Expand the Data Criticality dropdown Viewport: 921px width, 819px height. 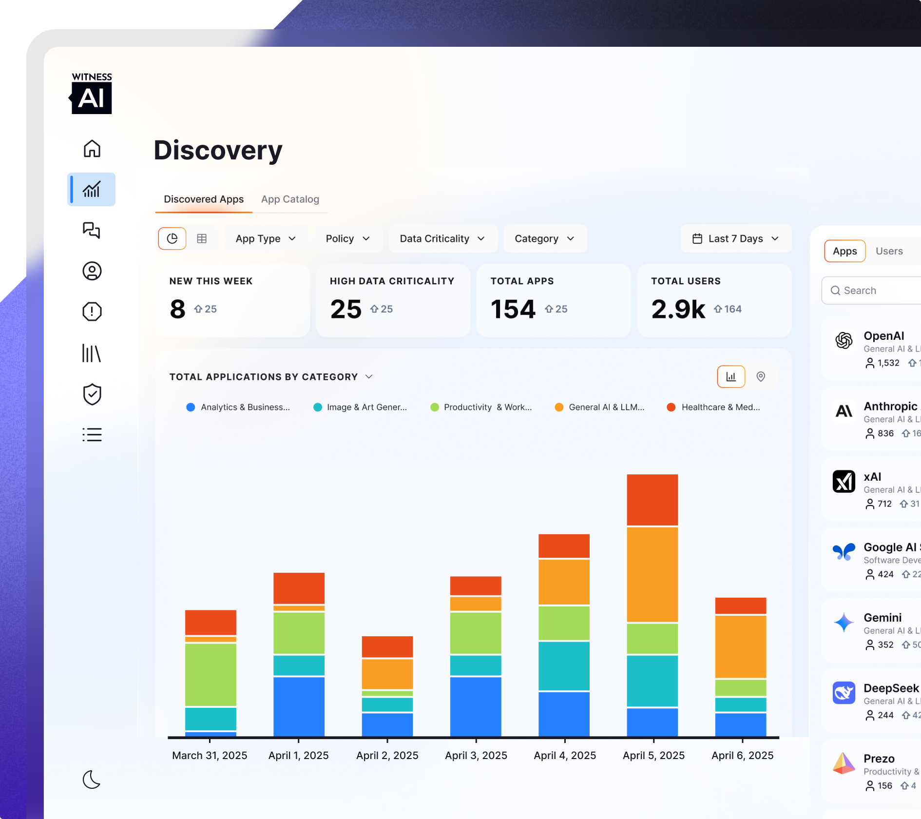[x=442, y=238]
